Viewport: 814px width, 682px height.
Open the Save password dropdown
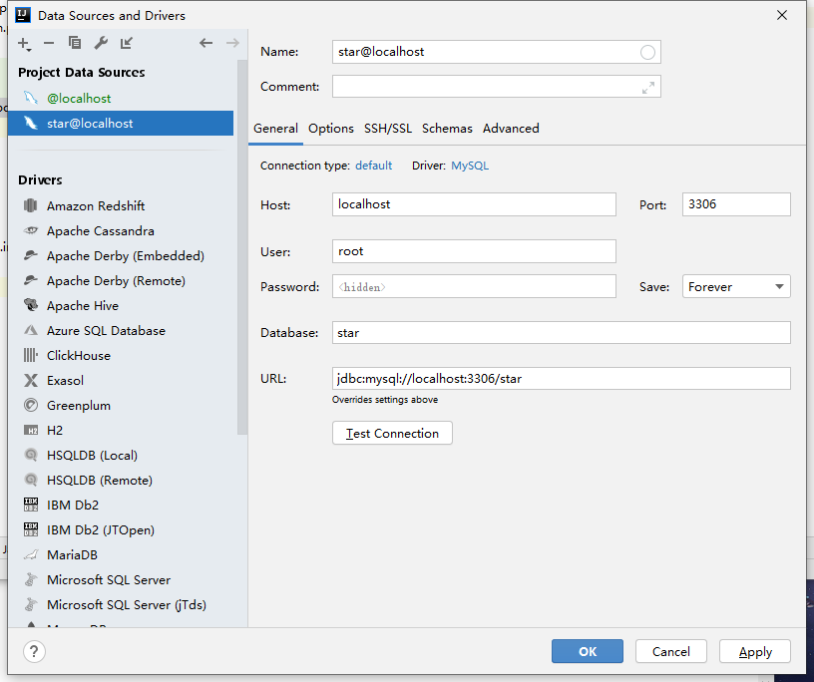(736, 287)
